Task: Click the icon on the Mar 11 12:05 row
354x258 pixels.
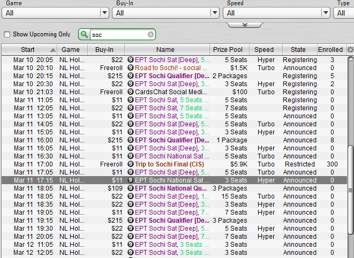Action: 131,108
